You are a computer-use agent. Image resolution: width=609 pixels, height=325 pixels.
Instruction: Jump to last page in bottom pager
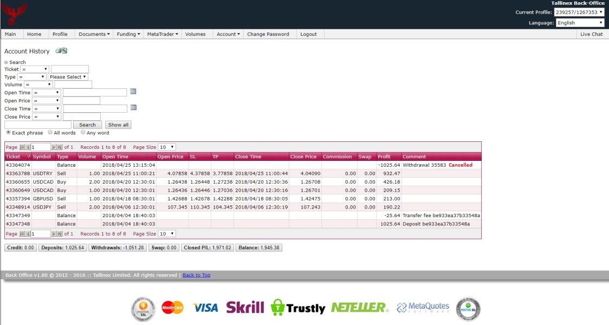click(60, 234)
